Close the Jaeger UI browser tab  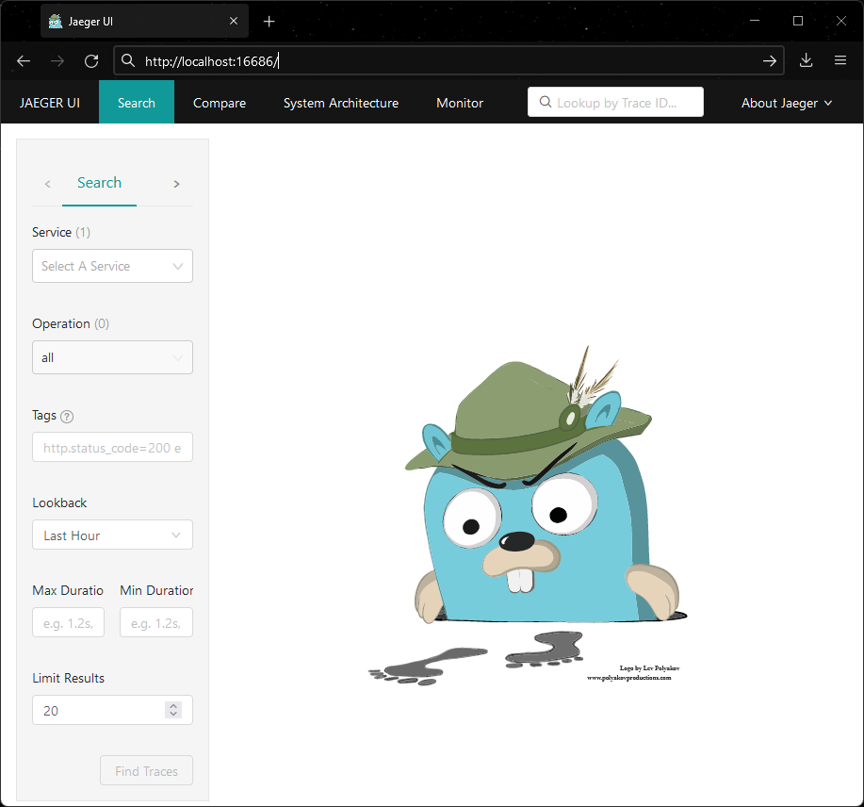coord(234,21)
